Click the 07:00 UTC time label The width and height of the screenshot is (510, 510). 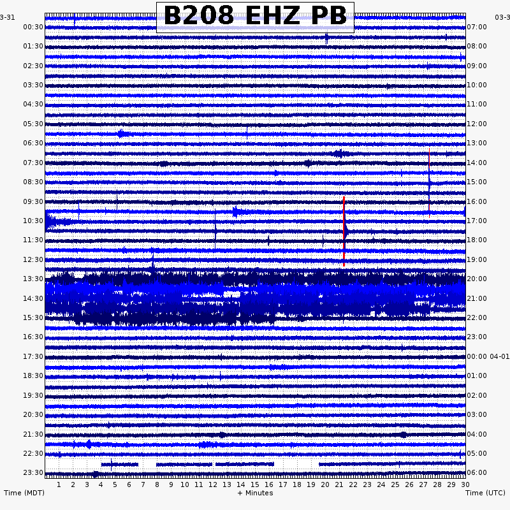(x=477, y=27)
